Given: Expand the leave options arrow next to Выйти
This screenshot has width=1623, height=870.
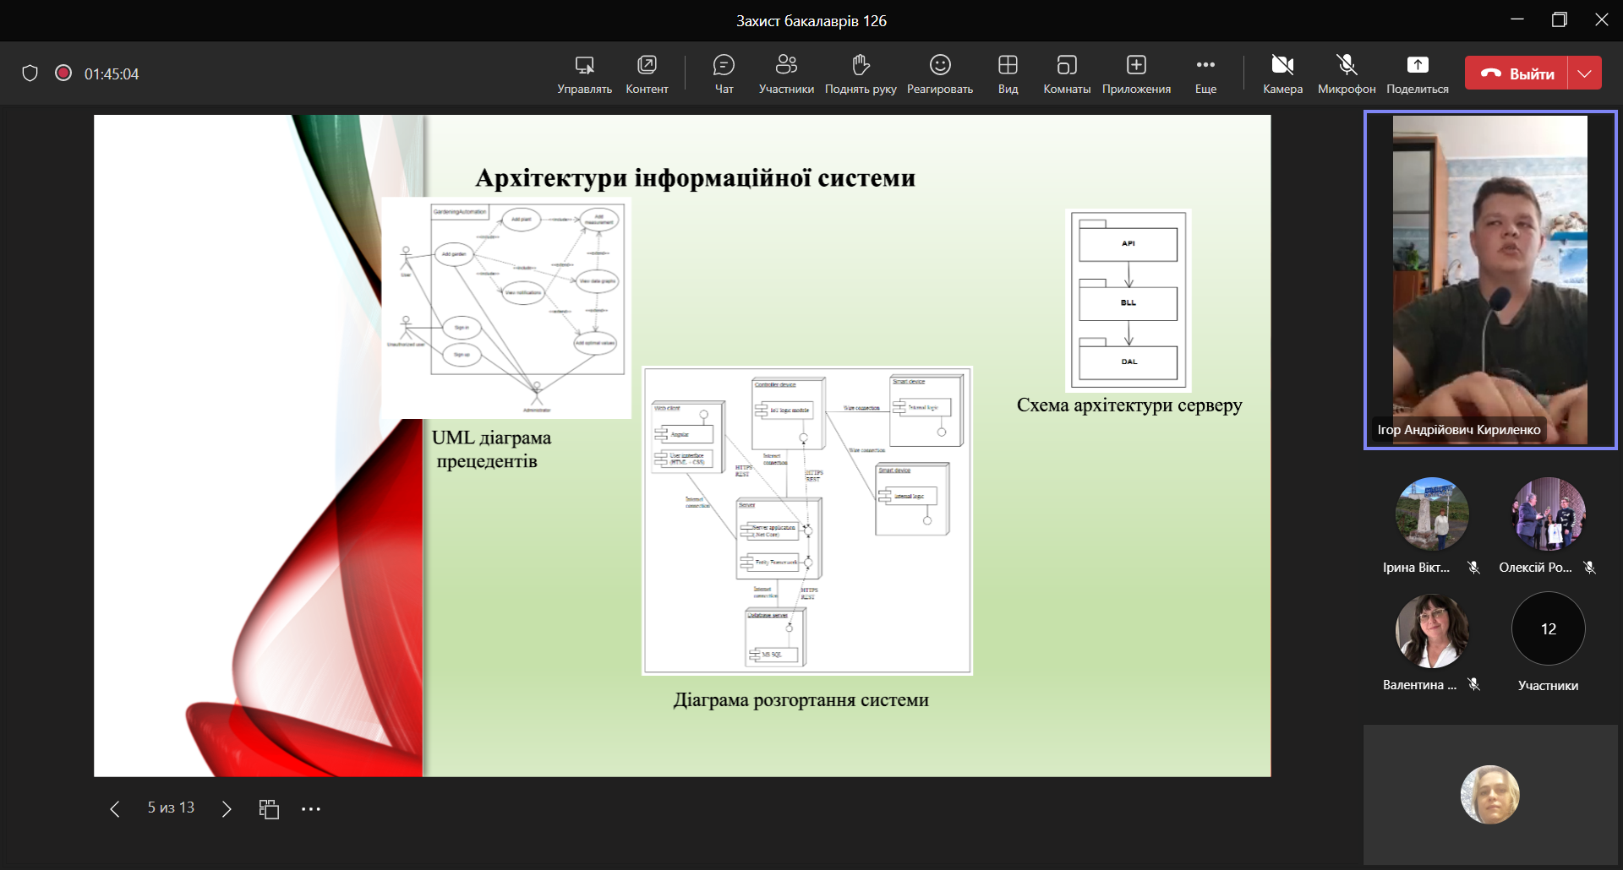Looking at the screenshot, I should pyautogui.click(x=1585, y=73).
